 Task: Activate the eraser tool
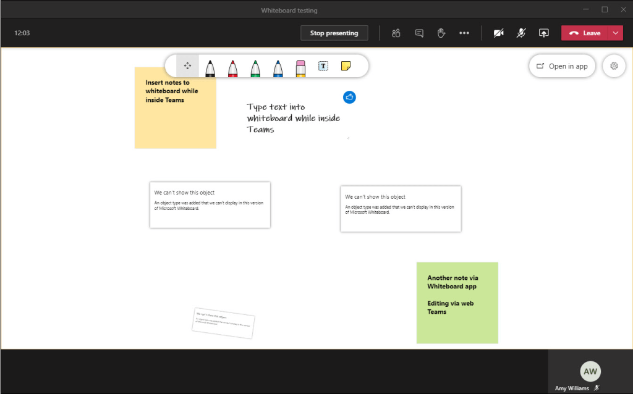pyautogui.click(x=300, y=67)
